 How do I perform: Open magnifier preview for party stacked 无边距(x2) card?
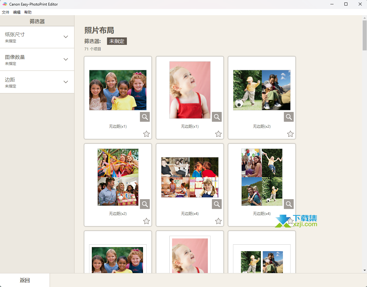pyautogui.click(x=145, y=204)
